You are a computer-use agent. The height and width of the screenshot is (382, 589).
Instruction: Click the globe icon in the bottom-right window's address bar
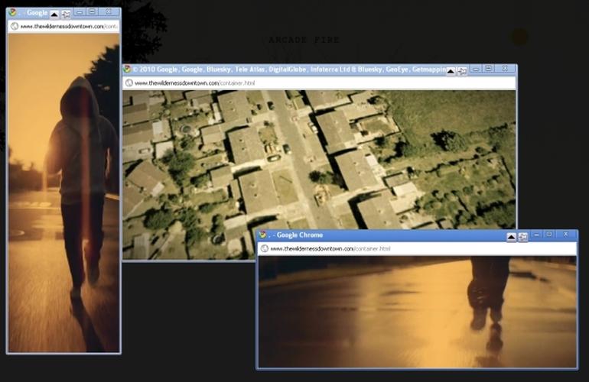click(264, 248)
